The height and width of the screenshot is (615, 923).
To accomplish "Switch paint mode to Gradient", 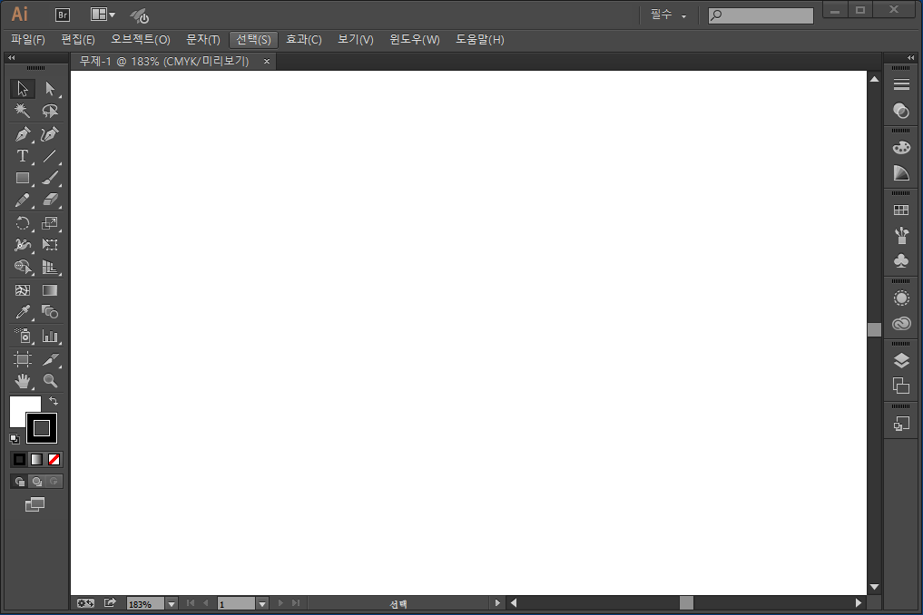I will coord(36,459).
